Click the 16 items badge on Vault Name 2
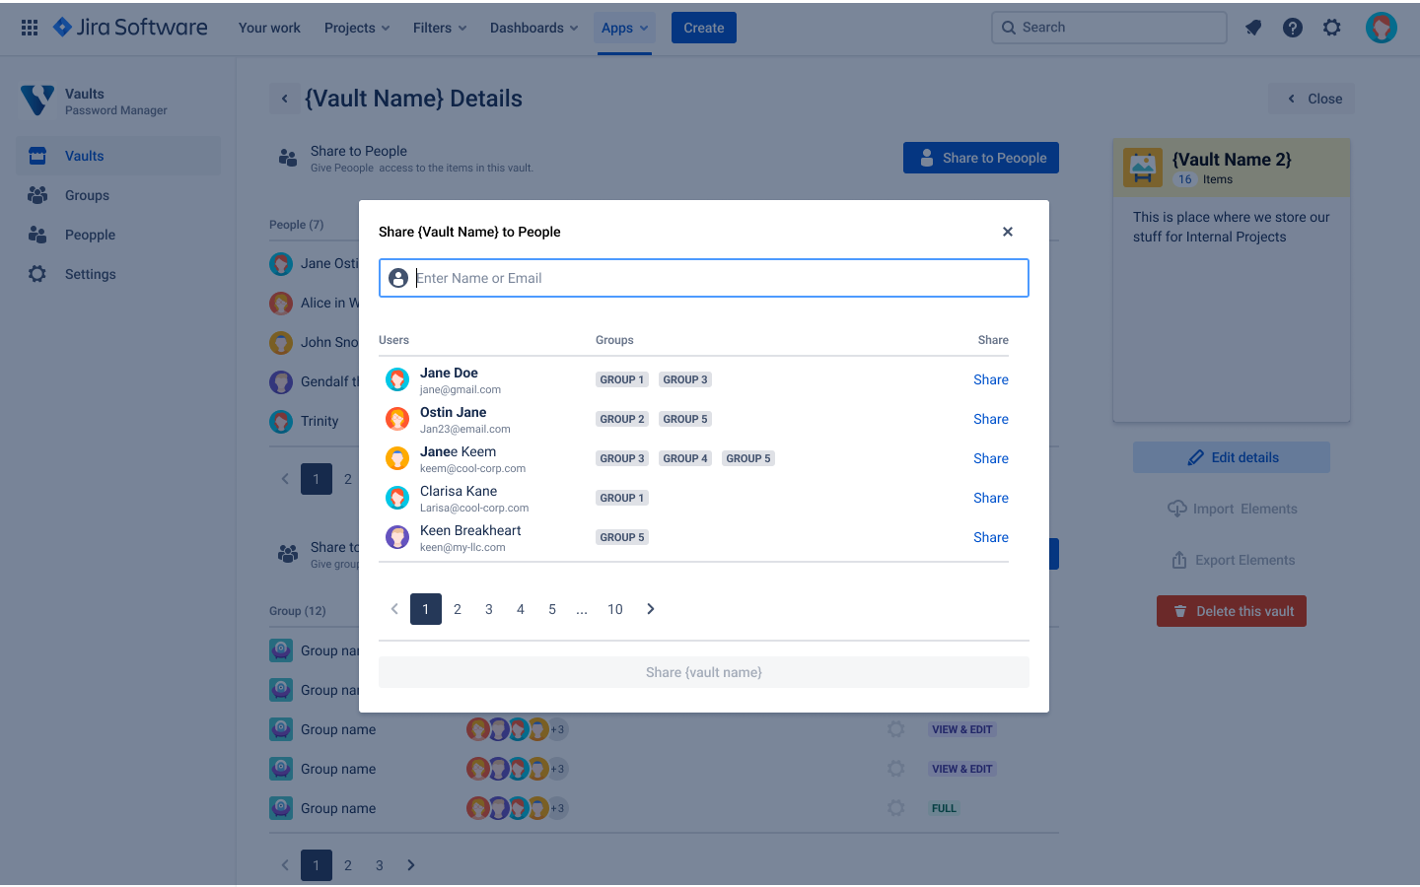 [1184, 179]
